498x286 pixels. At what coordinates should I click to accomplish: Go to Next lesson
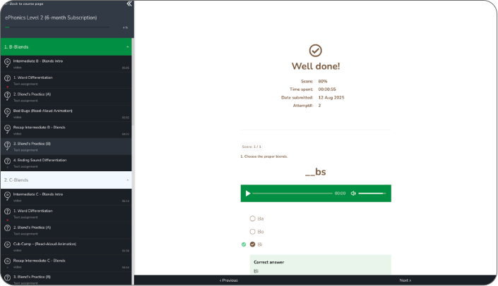pyautogui.click(x=405, y=280)
